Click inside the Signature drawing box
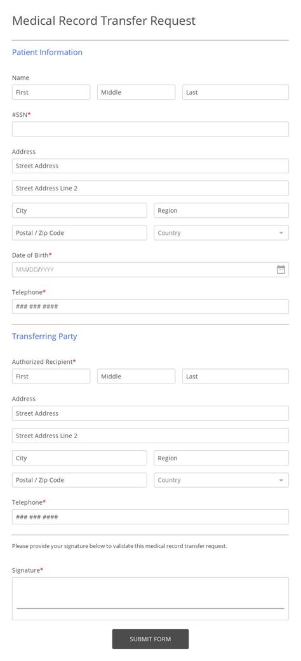Viewport: 301px width, 661px height. point(150,599)
